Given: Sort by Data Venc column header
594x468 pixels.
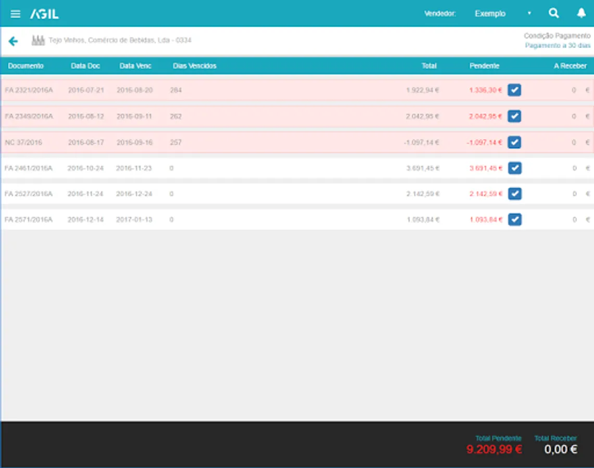Looking at the screenshot, I should tap(135, 66).
